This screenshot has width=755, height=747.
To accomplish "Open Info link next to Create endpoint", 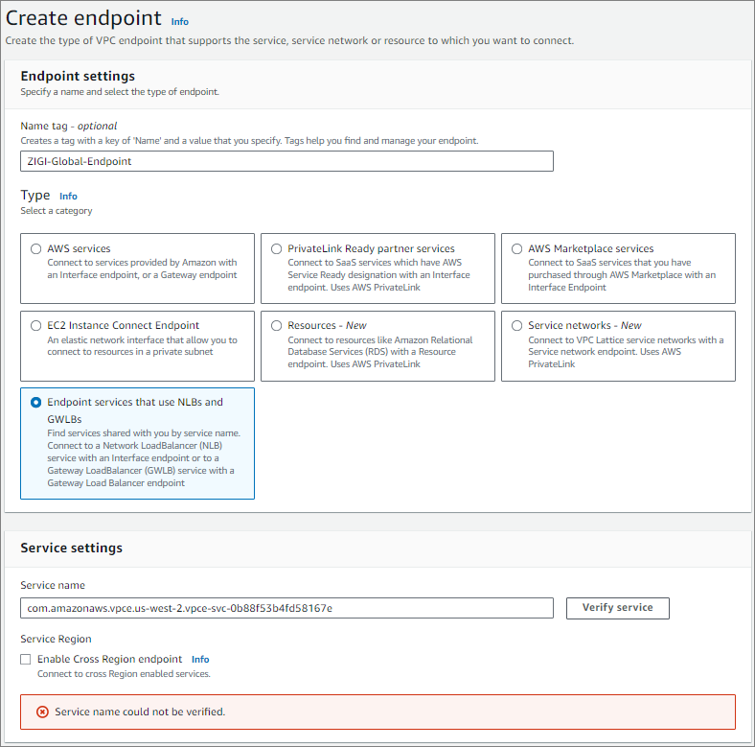I will click(x=179, y=22).
